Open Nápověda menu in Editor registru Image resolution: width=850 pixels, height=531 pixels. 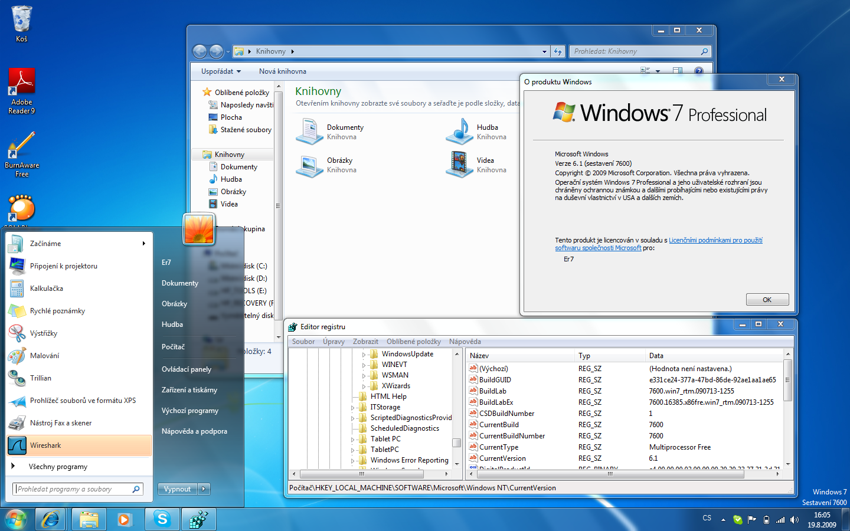pos(465,342)
